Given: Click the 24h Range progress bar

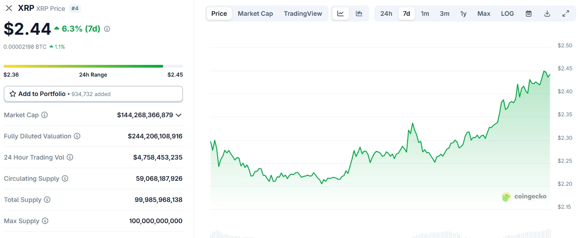Looking at the screenshot, I should coord(93,66).
